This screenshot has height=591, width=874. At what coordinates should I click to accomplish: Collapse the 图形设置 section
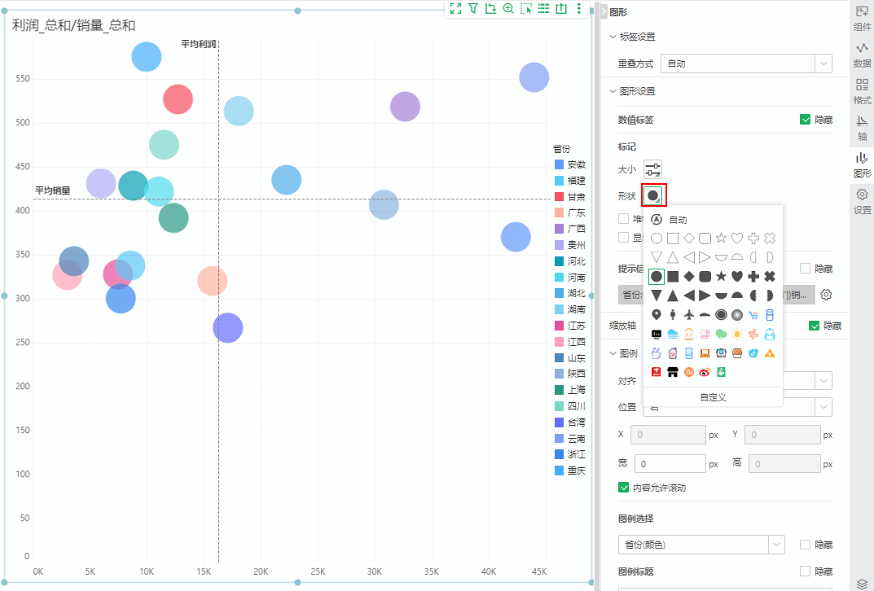pyautogui.click(x=613, y=91)
